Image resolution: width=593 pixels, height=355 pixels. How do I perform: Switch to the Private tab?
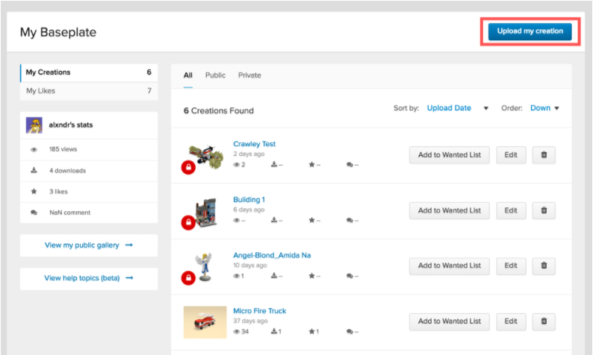(x=249, y=75)
